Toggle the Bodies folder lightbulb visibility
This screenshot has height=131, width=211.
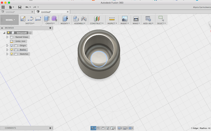click(12, 50)
